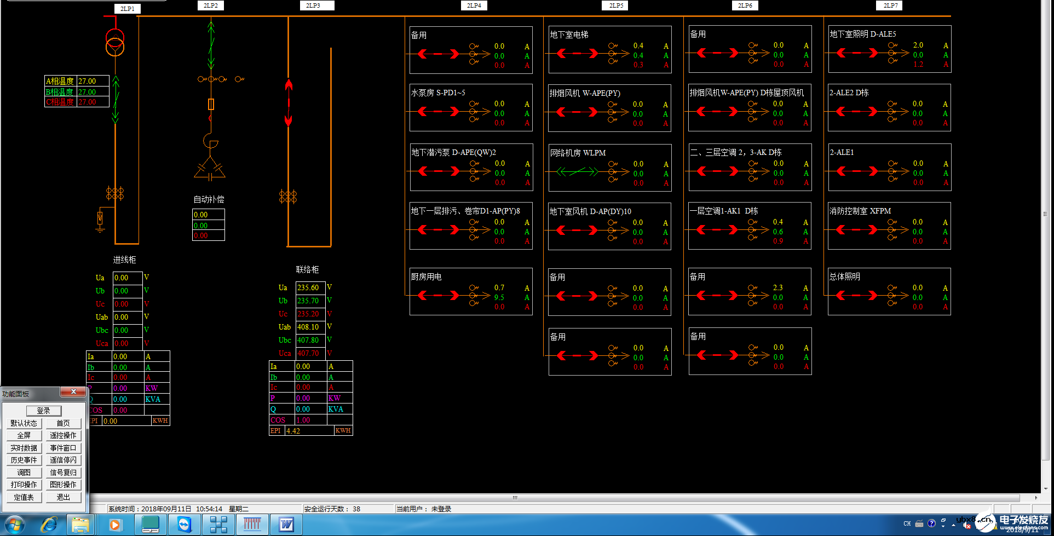This screenshot has height=536, width=1054.
Task: Toggle the 厨房用电 feeder breaker switch
Action: point(439,296)
